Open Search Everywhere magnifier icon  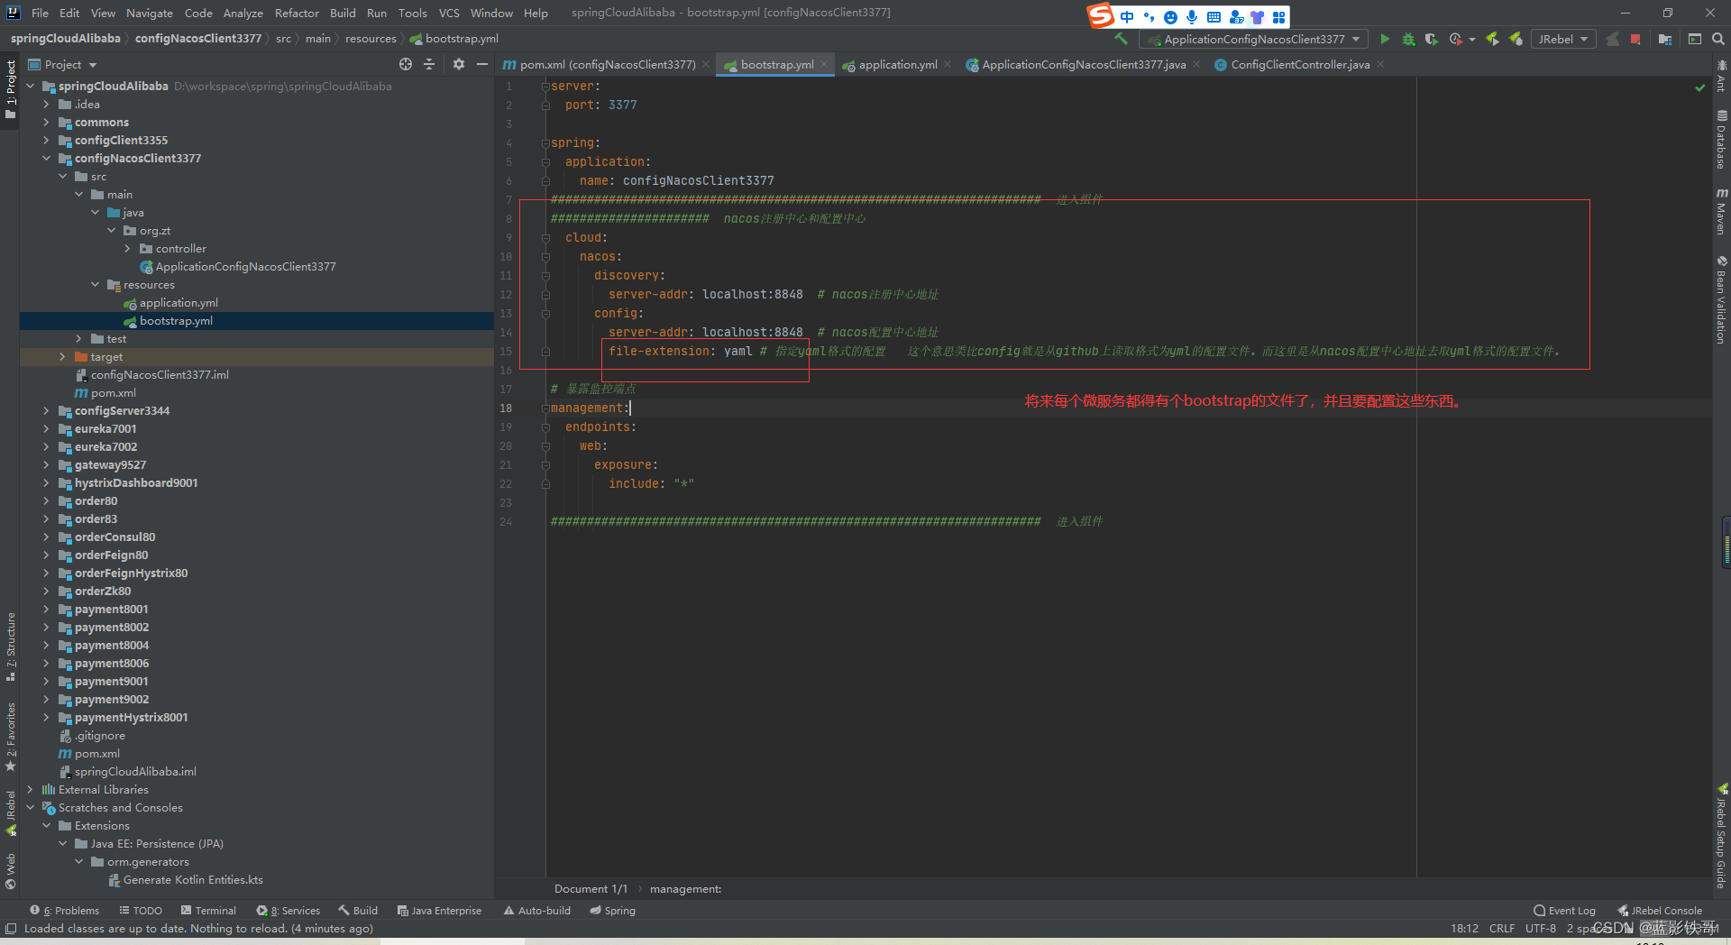(x=1718, y=39)
